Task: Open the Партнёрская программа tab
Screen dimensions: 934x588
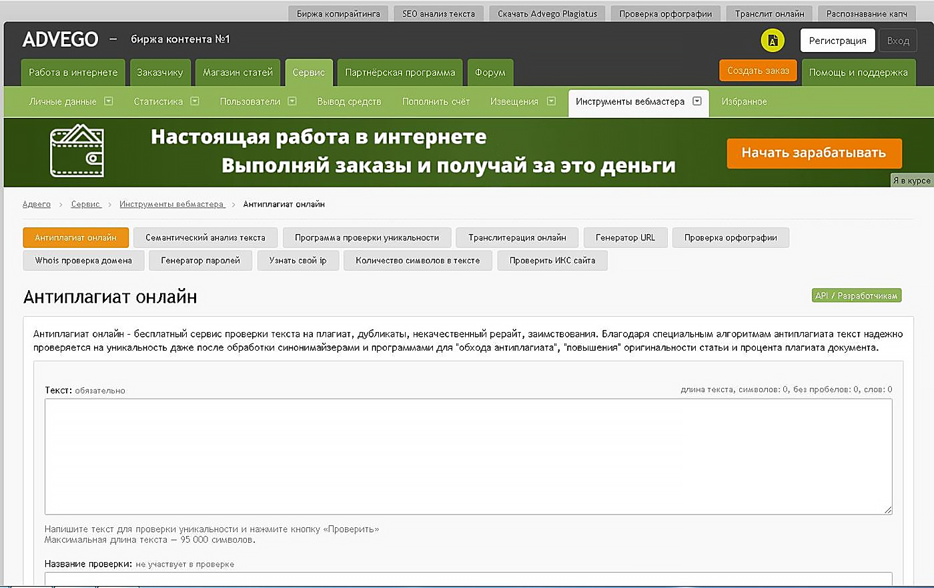Action: coord(400,73)
